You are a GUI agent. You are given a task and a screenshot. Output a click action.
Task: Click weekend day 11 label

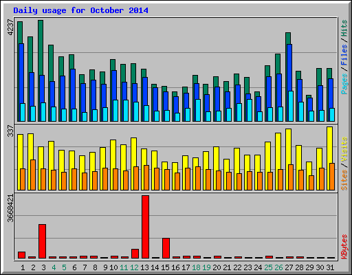click(124, 267)
